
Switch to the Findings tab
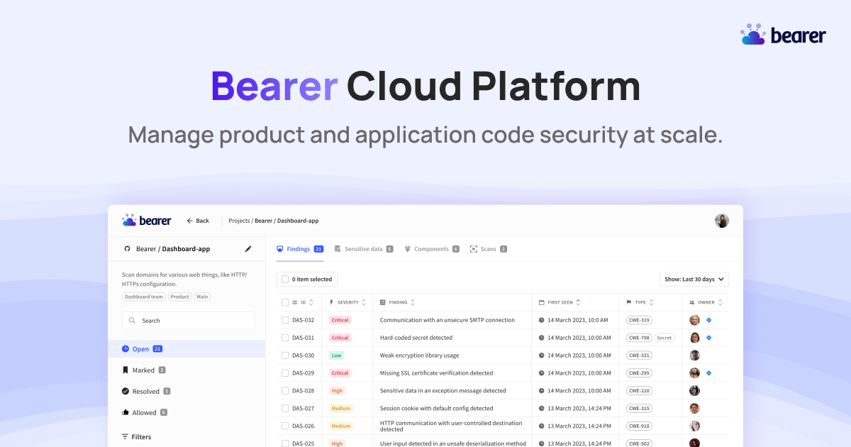click(x=299, y=249)
